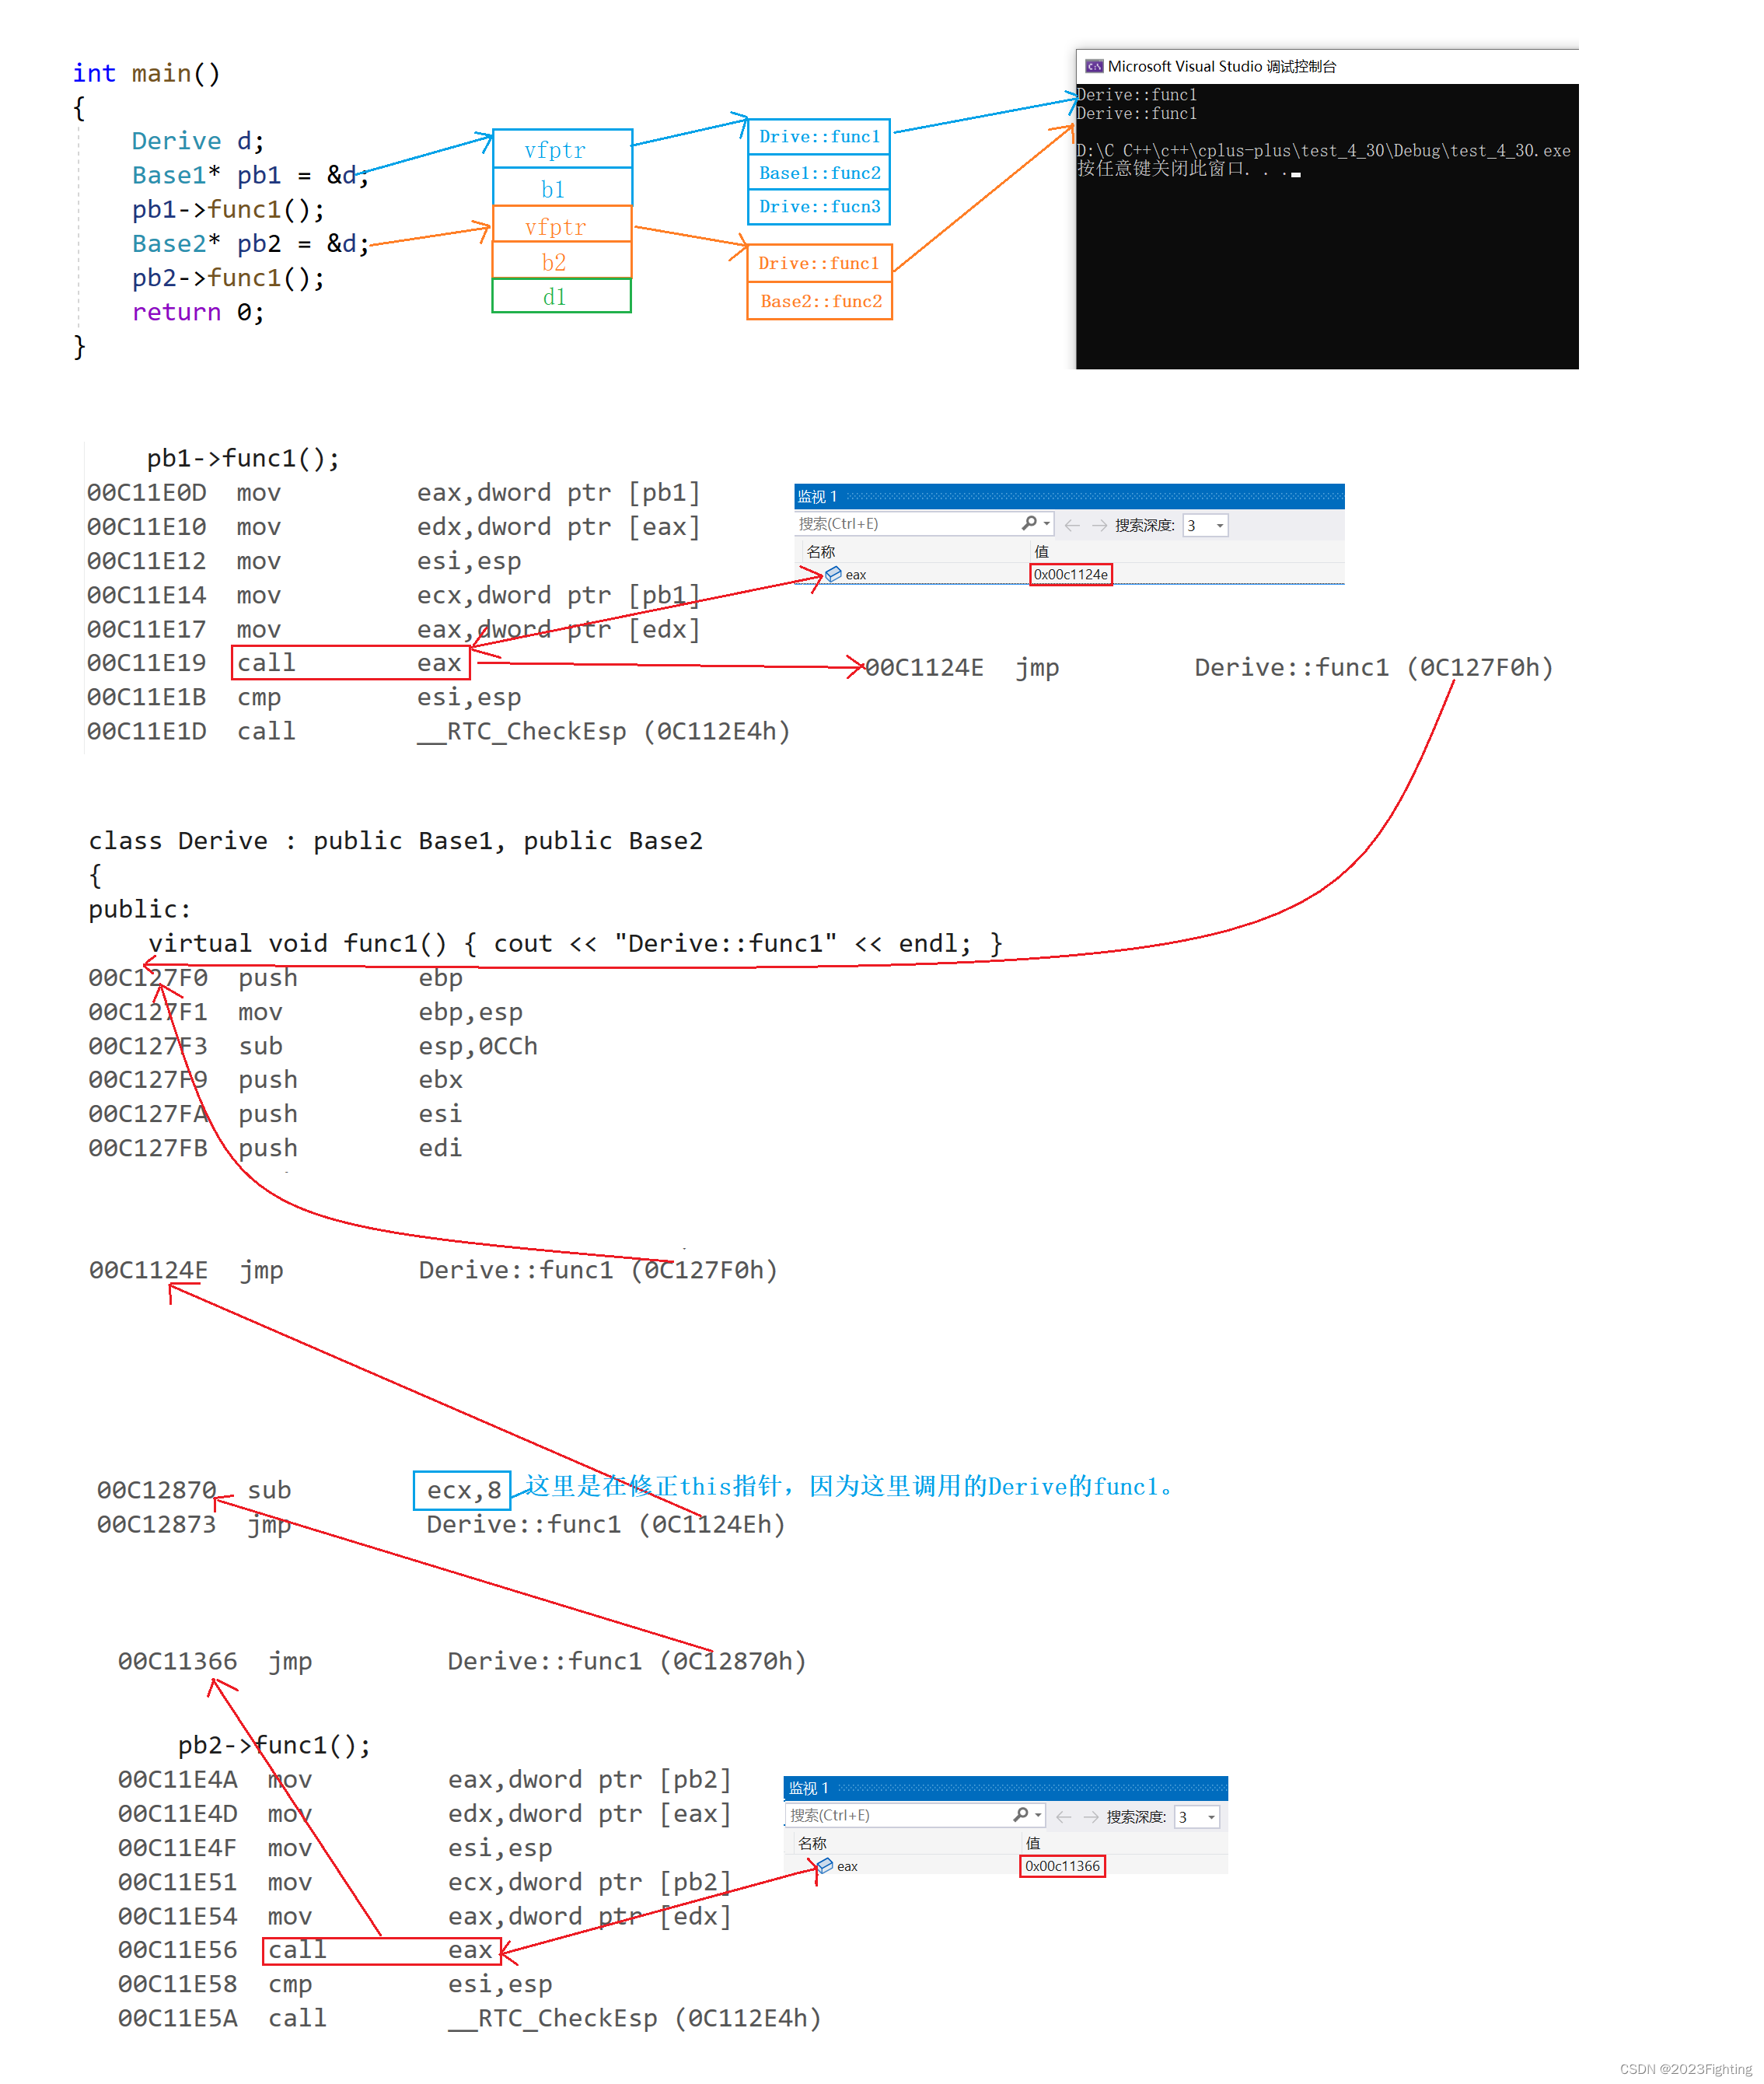Screen dimensions: 1764x2084
Task: Click first Derive::func1 output line in console
Action: tap(1136, 94)
